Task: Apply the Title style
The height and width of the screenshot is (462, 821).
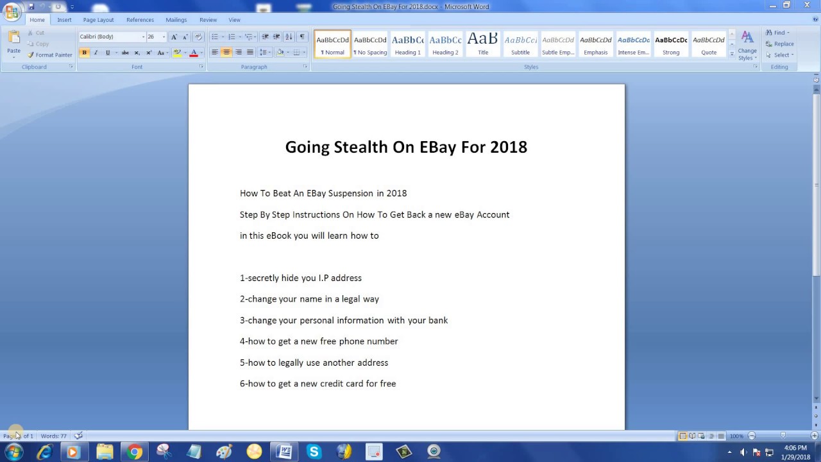Action: [483, 44]
